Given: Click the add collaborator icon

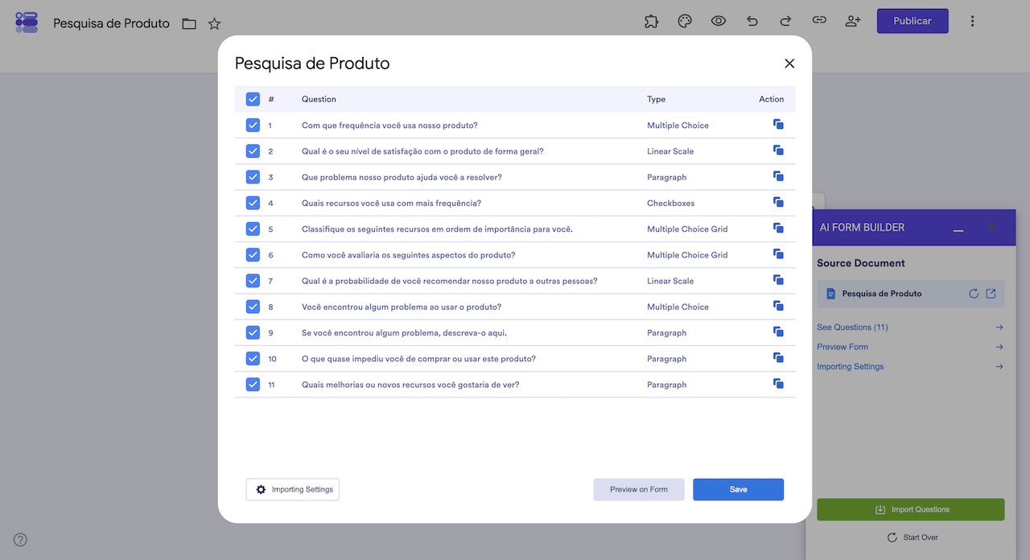Looking at the screenshot, I should click(x=853, y=21).
